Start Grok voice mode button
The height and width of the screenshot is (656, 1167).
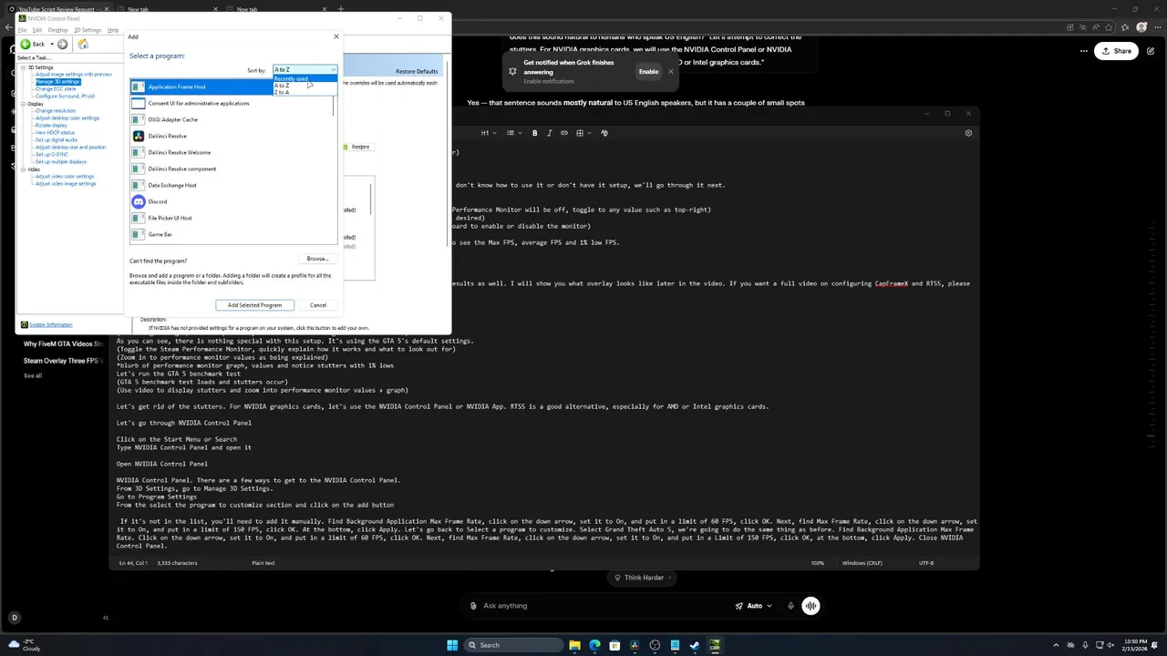pos(811,606)
